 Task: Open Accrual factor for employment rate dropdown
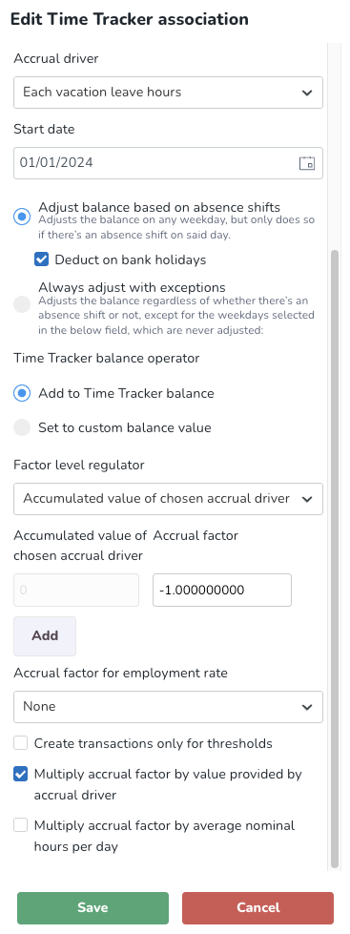(168, 706)
